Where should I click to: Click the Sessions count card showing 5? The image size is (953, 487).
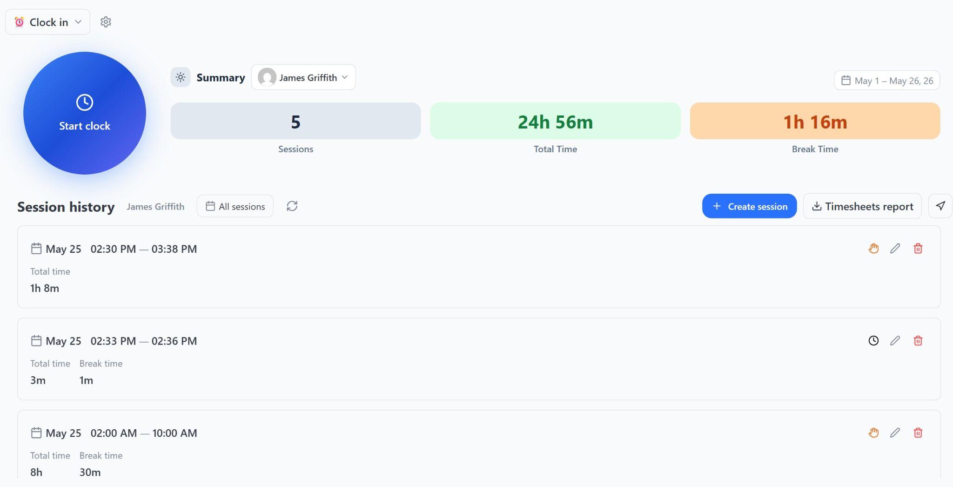click(295, 121)
